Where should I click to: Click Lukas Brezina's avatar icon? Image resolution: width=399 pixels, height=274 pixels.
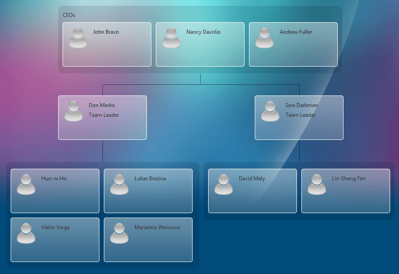coord(119,185)
